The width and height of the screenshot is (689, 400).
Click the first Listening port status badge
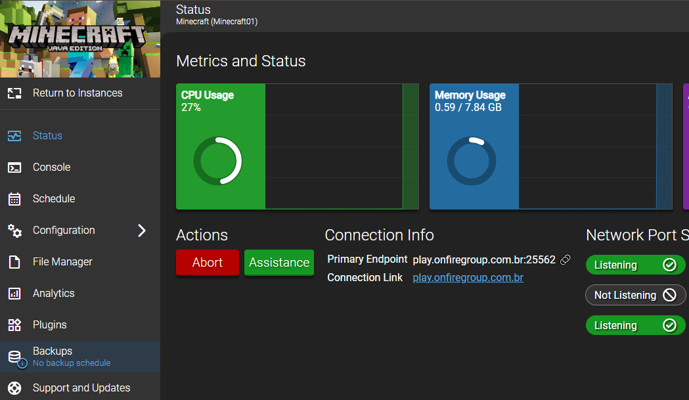tap(635, 265)
